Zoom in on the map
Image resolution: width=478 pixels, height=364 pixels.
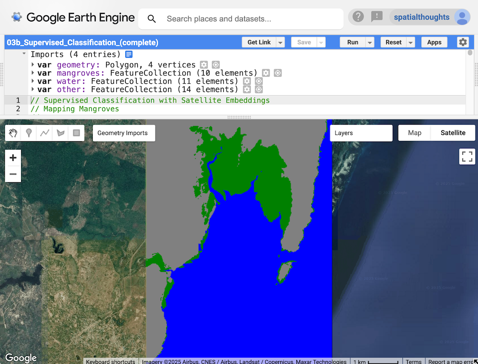tap(13, 158)
